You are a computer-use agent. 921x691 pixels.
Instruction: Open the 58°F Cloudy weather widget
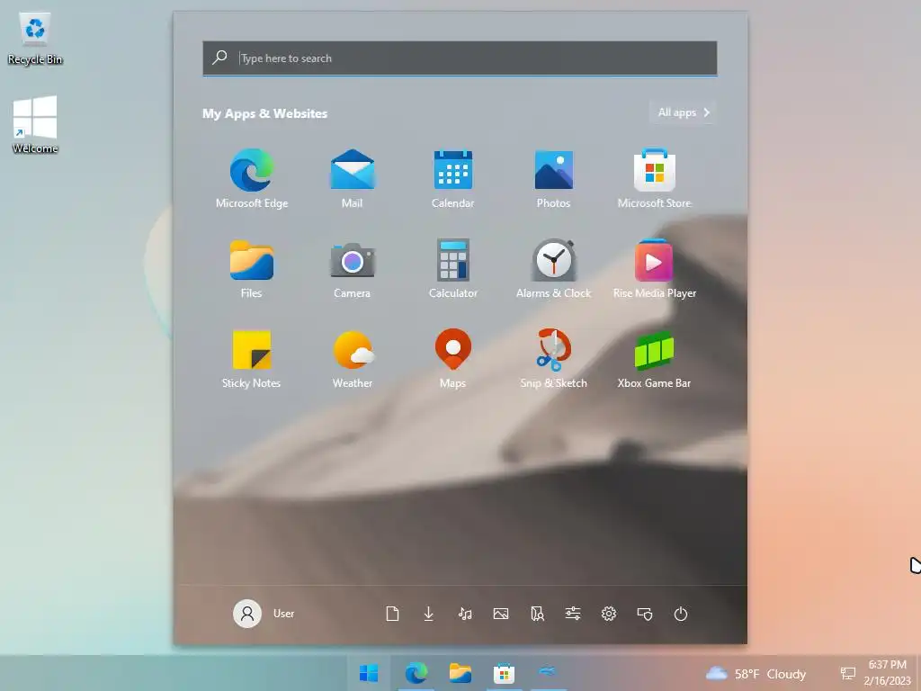coord(756,673)
